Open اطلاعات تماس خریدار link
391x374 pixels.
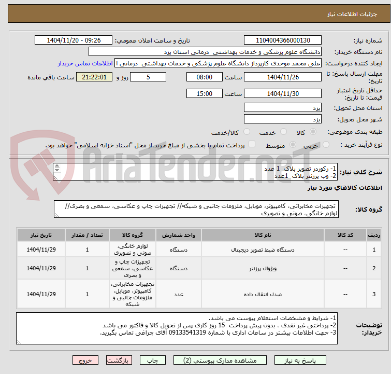coord(85,63)
